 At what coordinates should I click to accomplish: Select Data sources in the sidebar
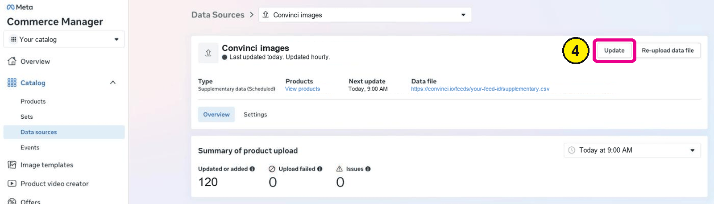(64, 132)
